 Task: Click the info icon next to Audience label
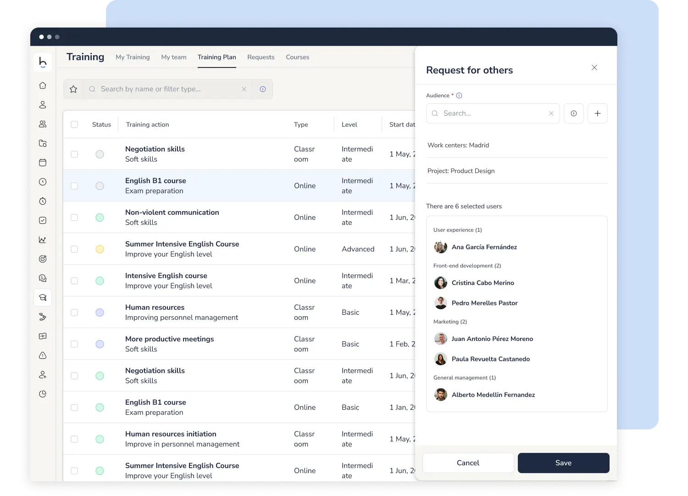click(459, 95)
